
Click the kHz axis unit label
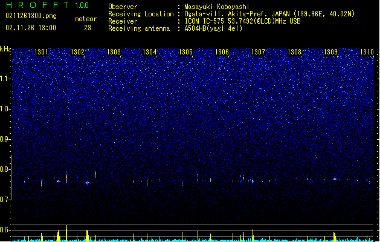click(5, 49)
